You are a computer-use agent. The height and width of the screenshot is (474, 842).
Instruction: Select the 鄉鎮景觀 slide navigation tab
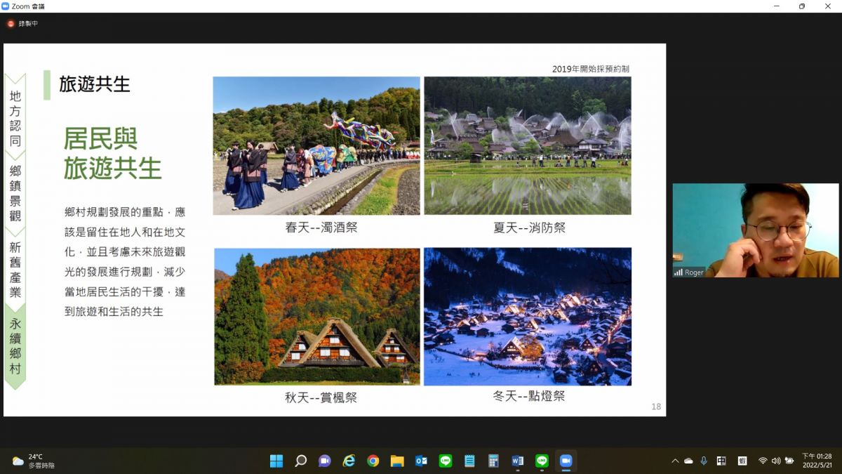point(15,193)
